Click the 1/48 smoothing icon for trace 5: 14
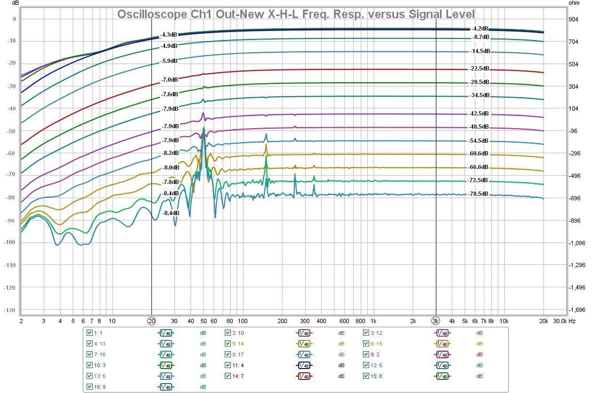 pos(304,344)
